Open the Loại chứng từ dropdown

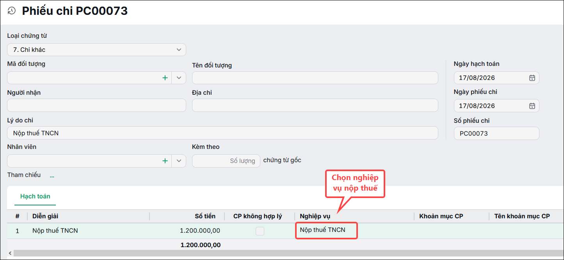[96, 50]
